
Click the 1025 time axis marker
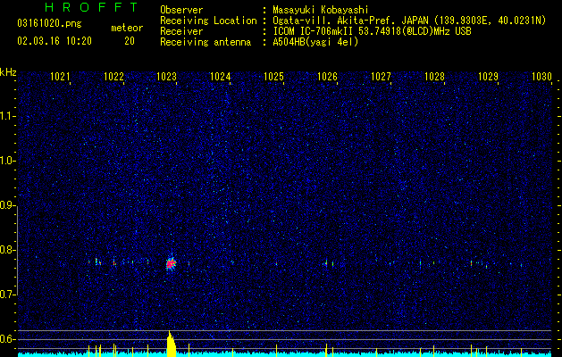tap(273, 77)
